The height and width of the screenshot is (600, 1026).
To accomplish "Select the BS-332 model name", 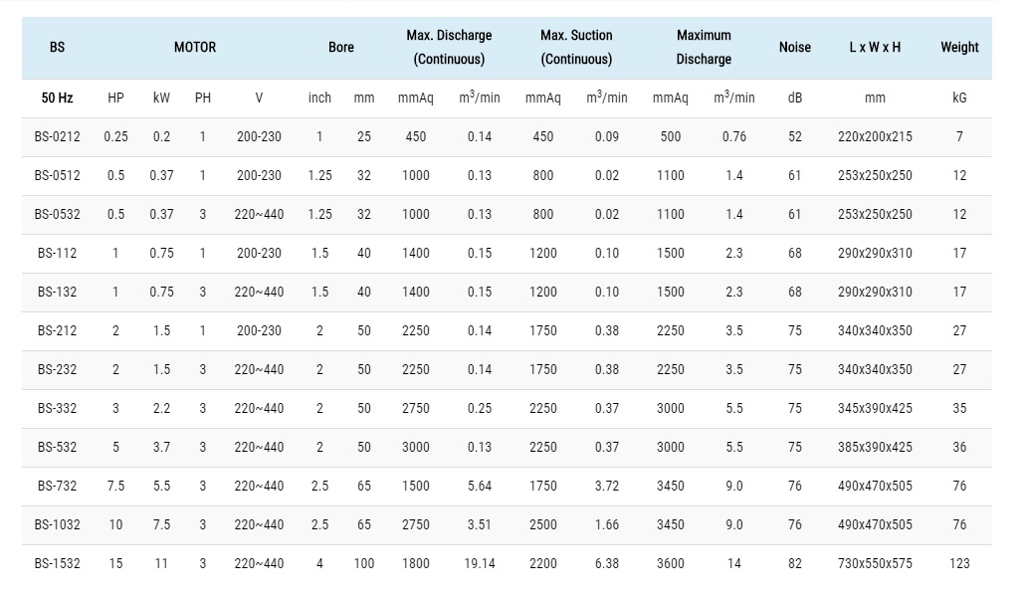I will click(x=57, y=408).
